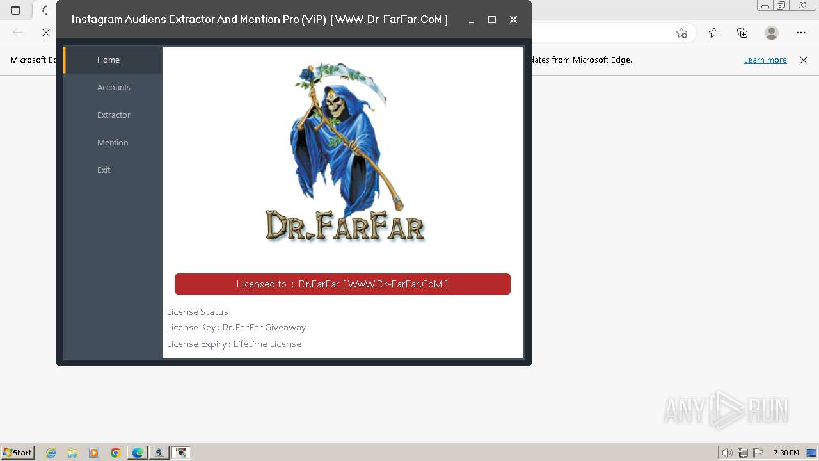This screenshot has width=819, height=461.
Task: Switch to Microsoft Edge taskbar button
Action: coord(138,453)
